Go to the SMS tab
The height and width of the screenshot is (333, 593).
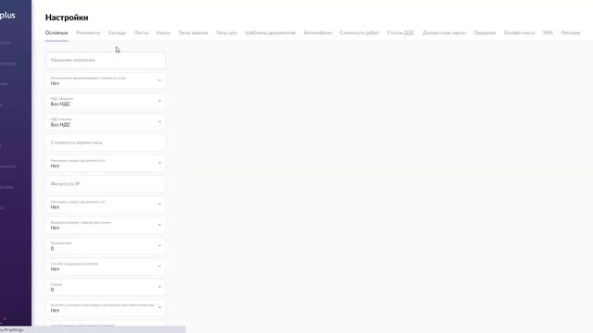(x=548, y=33)
